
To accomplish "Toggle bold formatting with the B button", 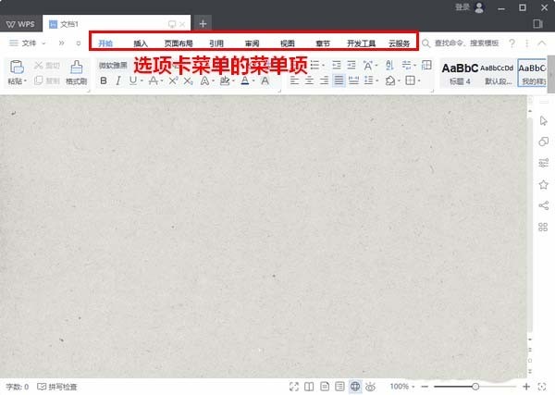I will click(x=103, y=81).
